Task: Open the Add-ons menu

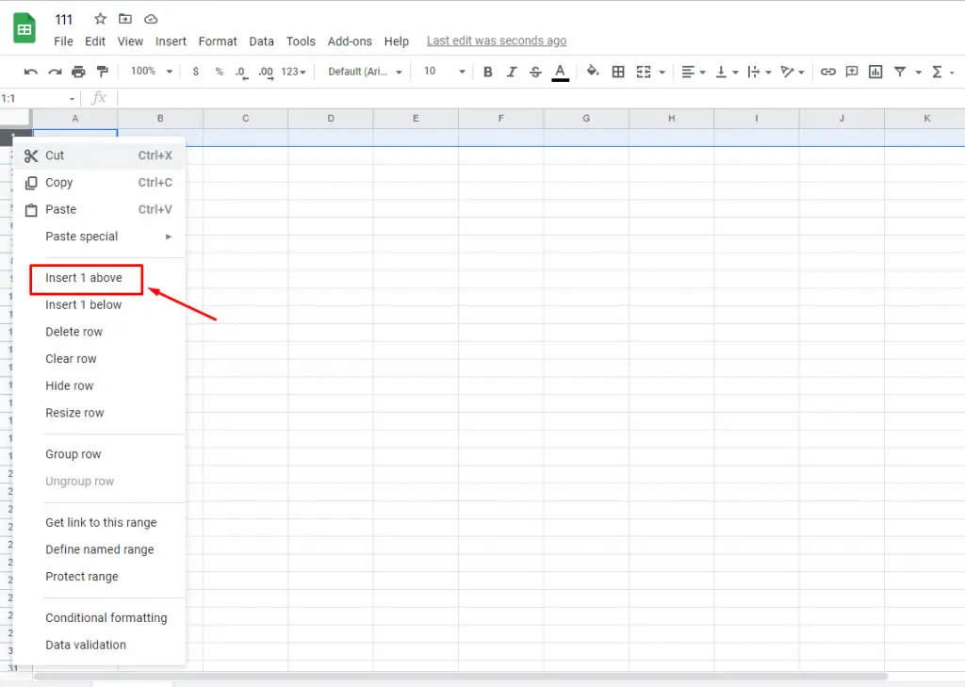Action: (350, 41)
